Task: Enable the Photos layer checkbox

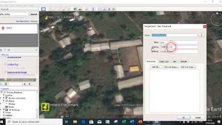Action: (x=4, y=104)
